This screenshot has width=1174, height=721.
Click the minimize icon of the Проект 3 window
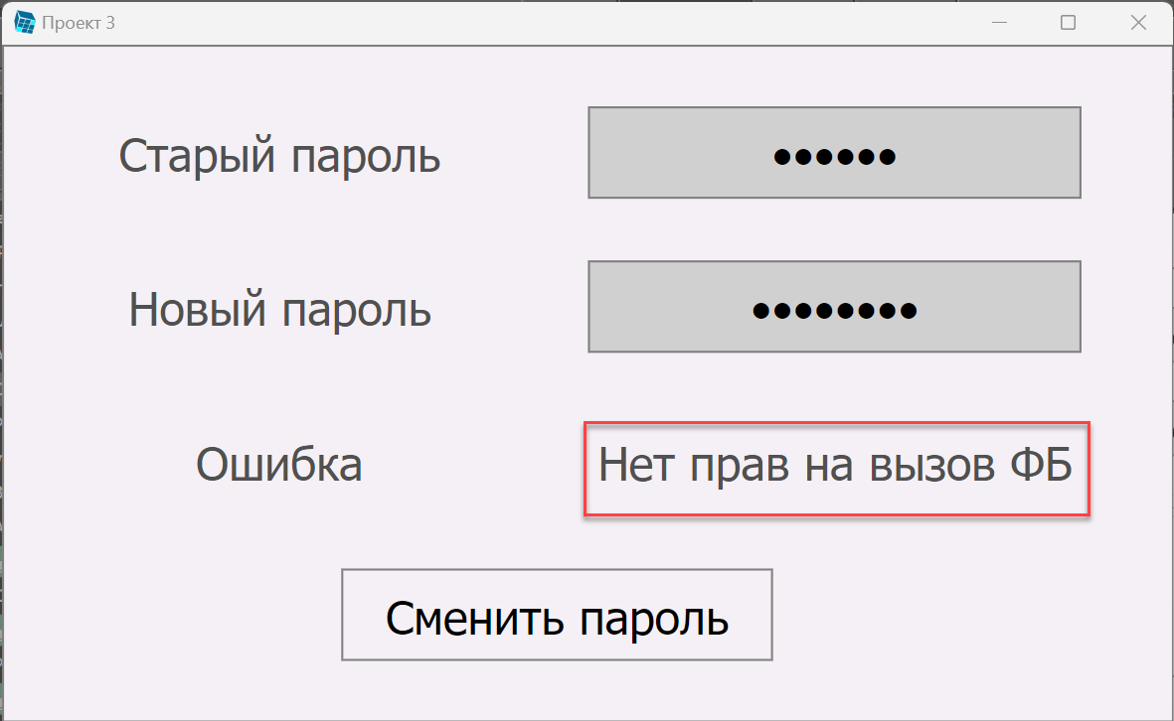(998, 21)
